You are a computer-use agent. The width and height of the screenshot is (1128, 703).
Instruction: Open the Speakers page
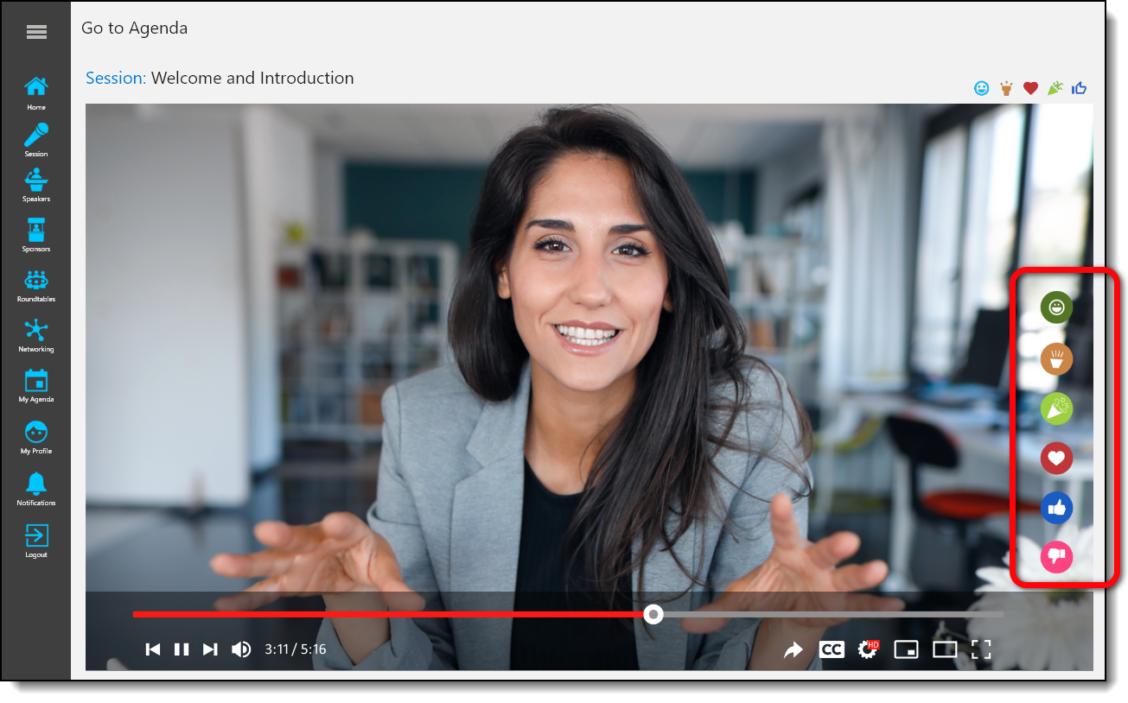point(36,186)
